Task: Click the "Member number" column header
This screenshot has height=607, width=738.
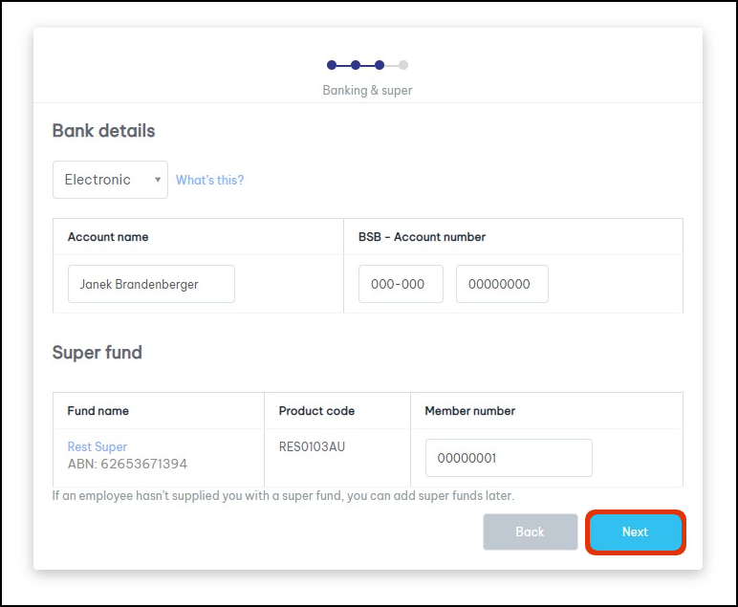Action: tap(470, 411)
